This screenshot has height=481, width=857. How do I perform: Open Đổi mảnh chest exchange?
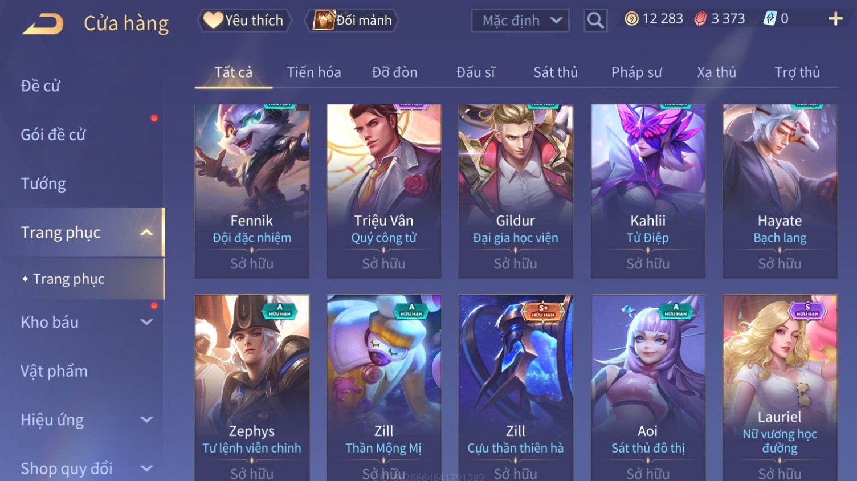point(352,21)
